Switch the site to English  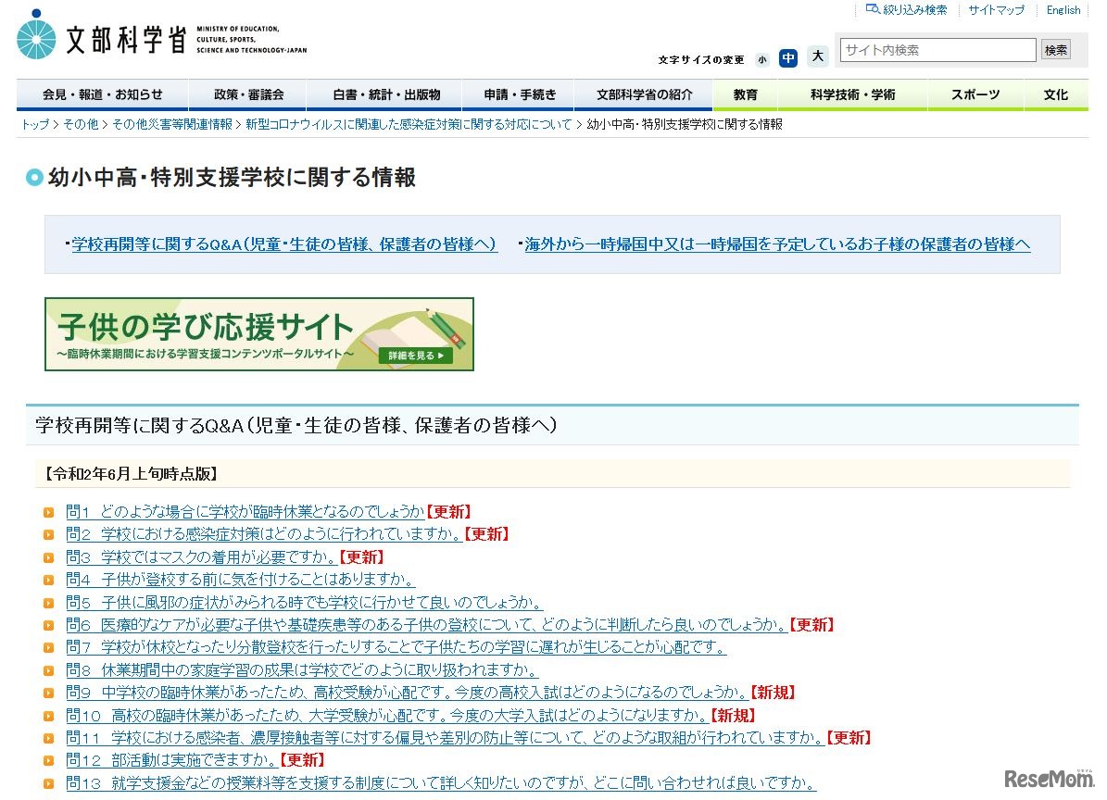1063,9
